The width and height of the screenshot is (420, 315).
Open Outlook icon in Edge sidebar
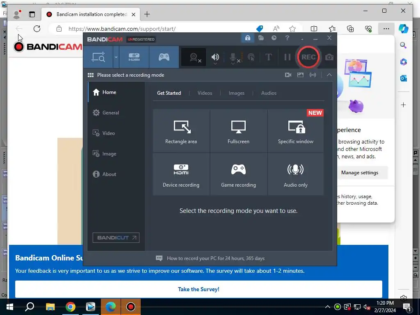point(404,78)
